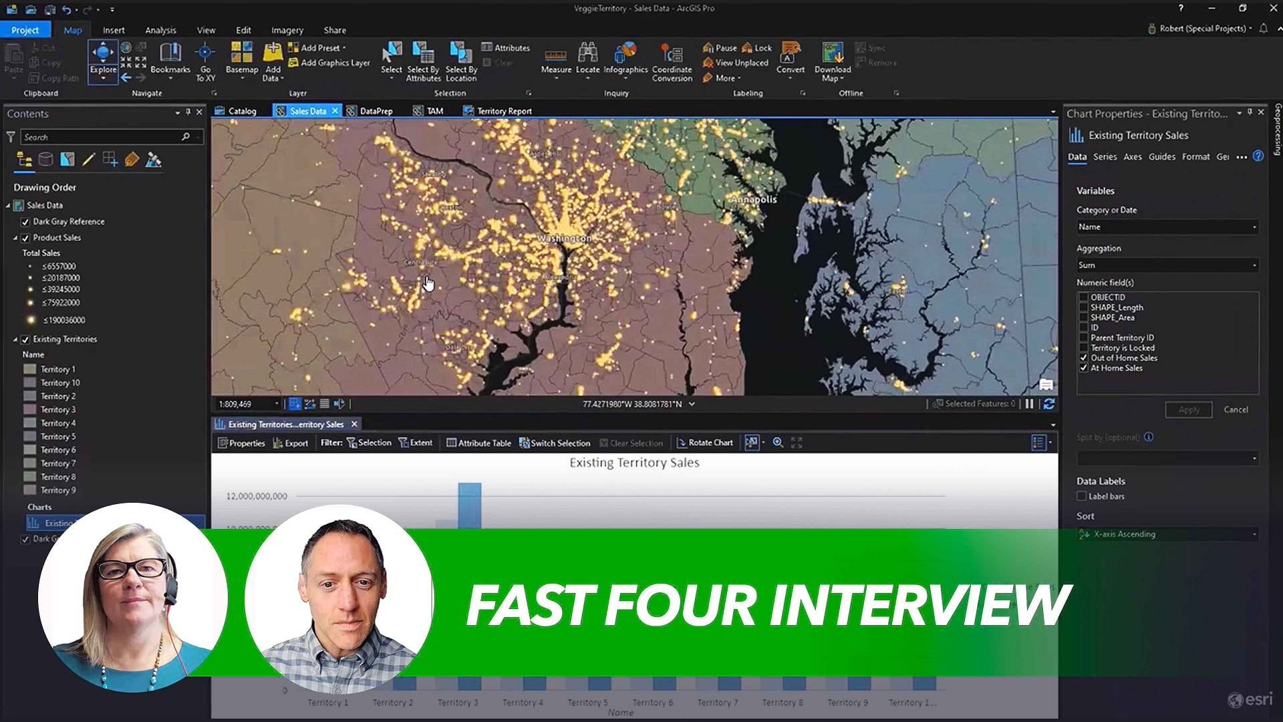Open the Split by dropdown
Screen dimensions: 1283x722
[1167, 458]
